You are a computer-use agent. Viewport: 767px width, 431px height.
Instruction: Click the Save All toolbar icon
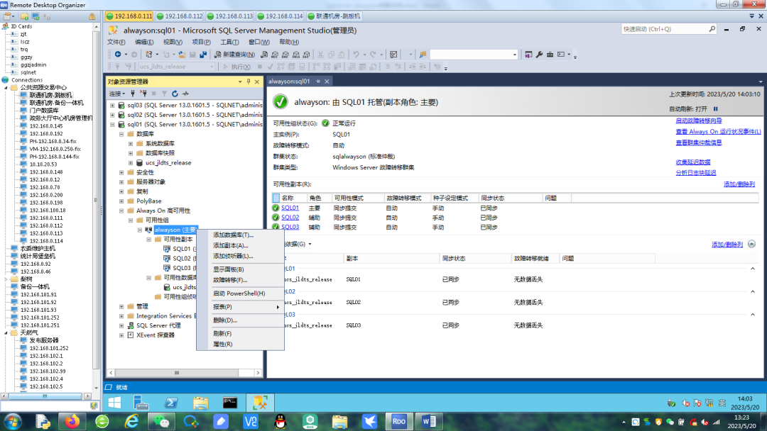203,54
